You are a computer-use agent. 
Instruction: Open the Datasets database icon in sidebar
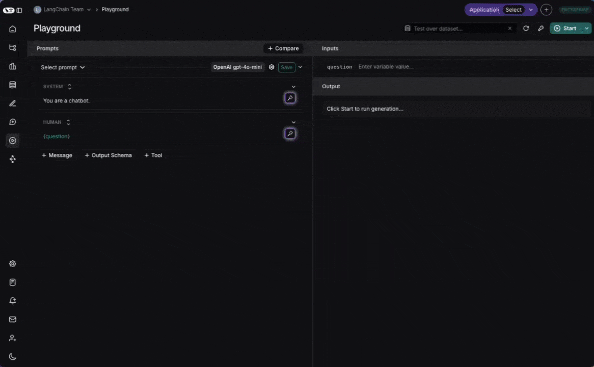13,85
